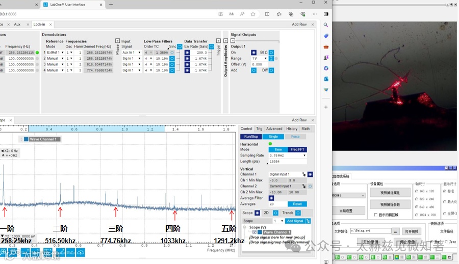
Task: Click the Reset averages button
Action: 297,204
